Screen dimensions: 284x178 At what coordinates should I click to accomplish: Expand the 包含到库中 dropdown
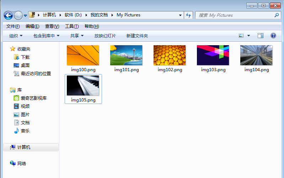[x=46, y=36]
